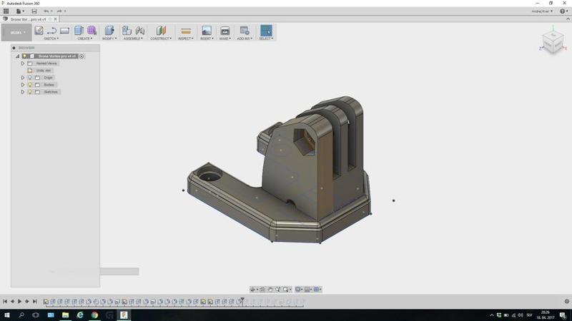Click the Create Form purple icon
The image size is (572, 321).
point(92,31)
